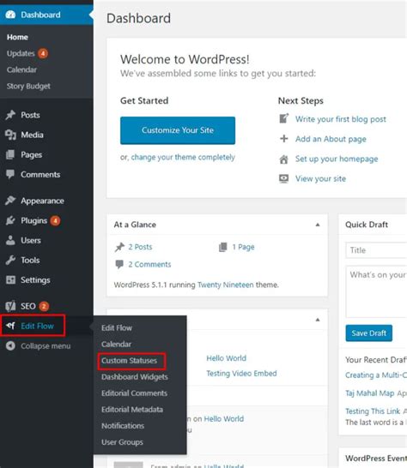Click the Tools wrench icon
This screenshot has width=407, height=468.
10,261
